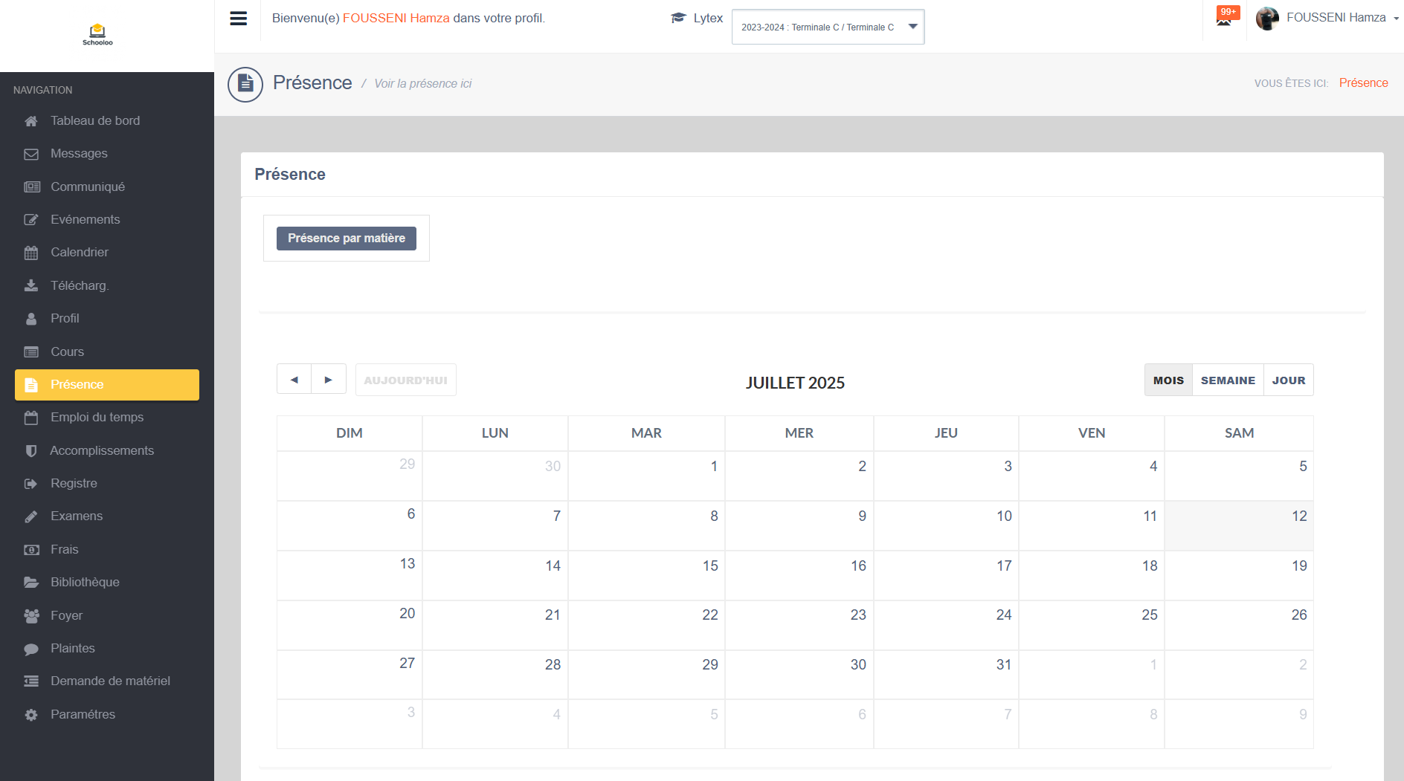The image size is (1404, 781).
Task: Click the Tableau de bord home icon
Action: coord(31,121)
